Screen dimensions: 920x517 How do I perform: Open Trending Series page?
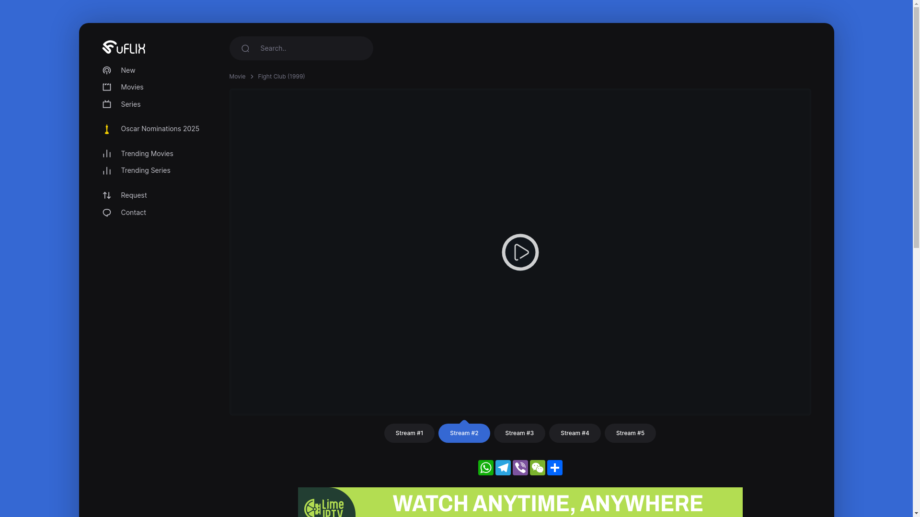(146, 170)
